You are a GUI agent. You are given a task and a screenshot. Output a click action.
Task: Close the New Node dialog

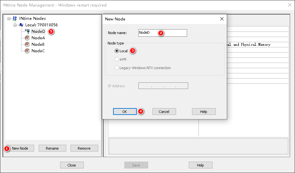click(x=222, y=19)
